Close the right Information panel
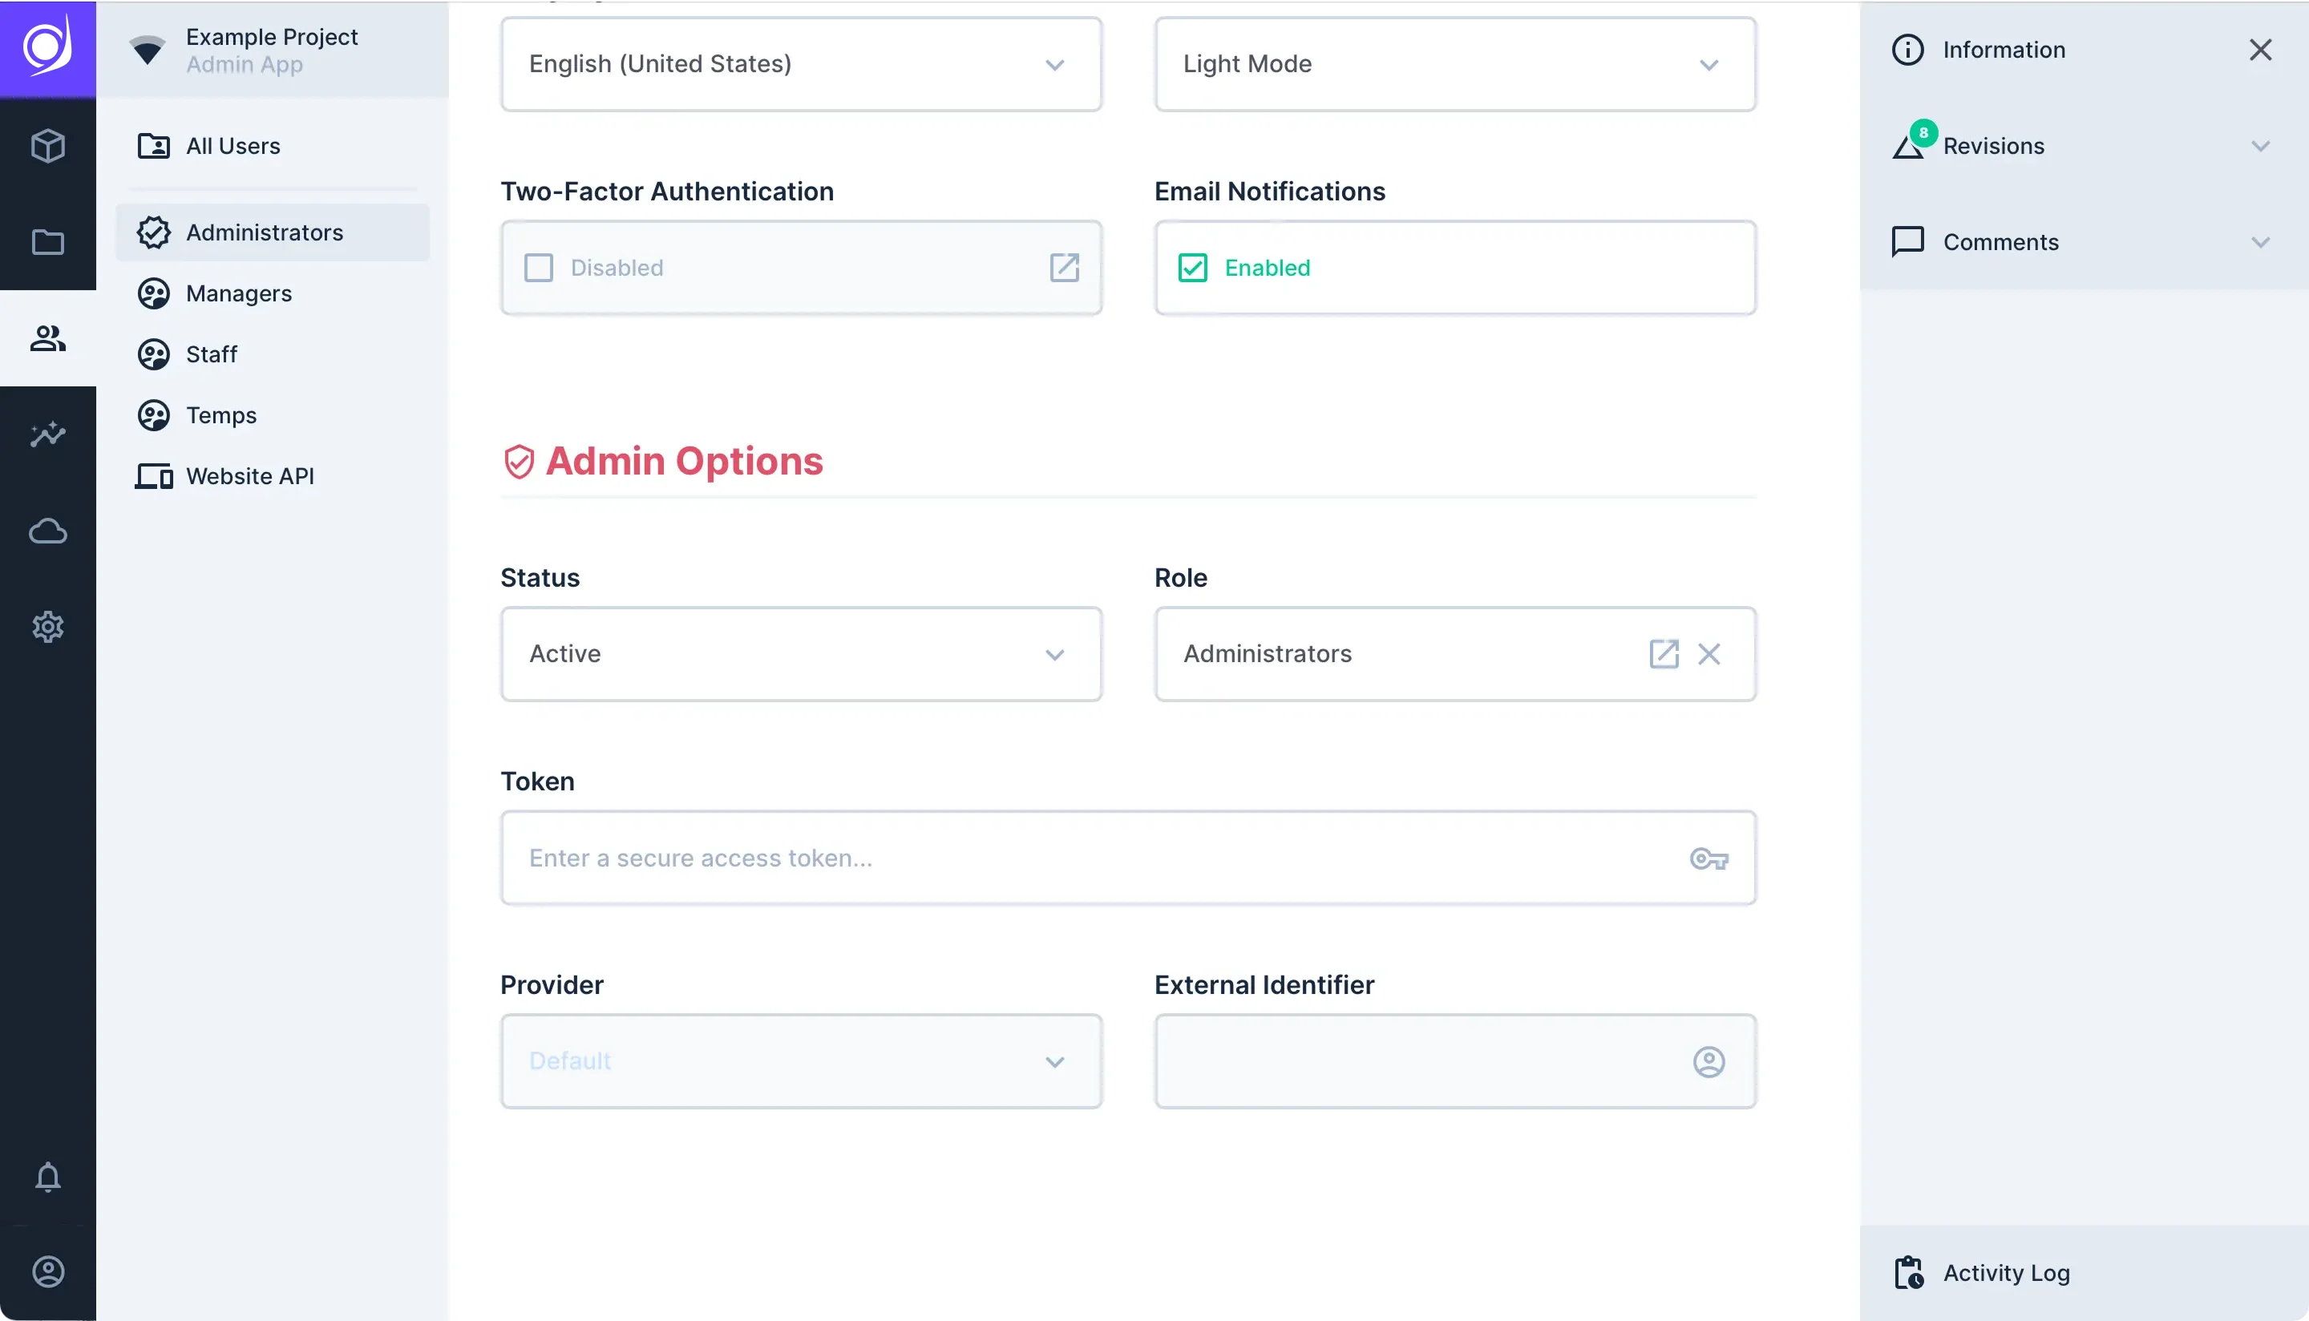Viewport: 2309px width, 1321px height. pyautogui.click(x=2260, y=50)
